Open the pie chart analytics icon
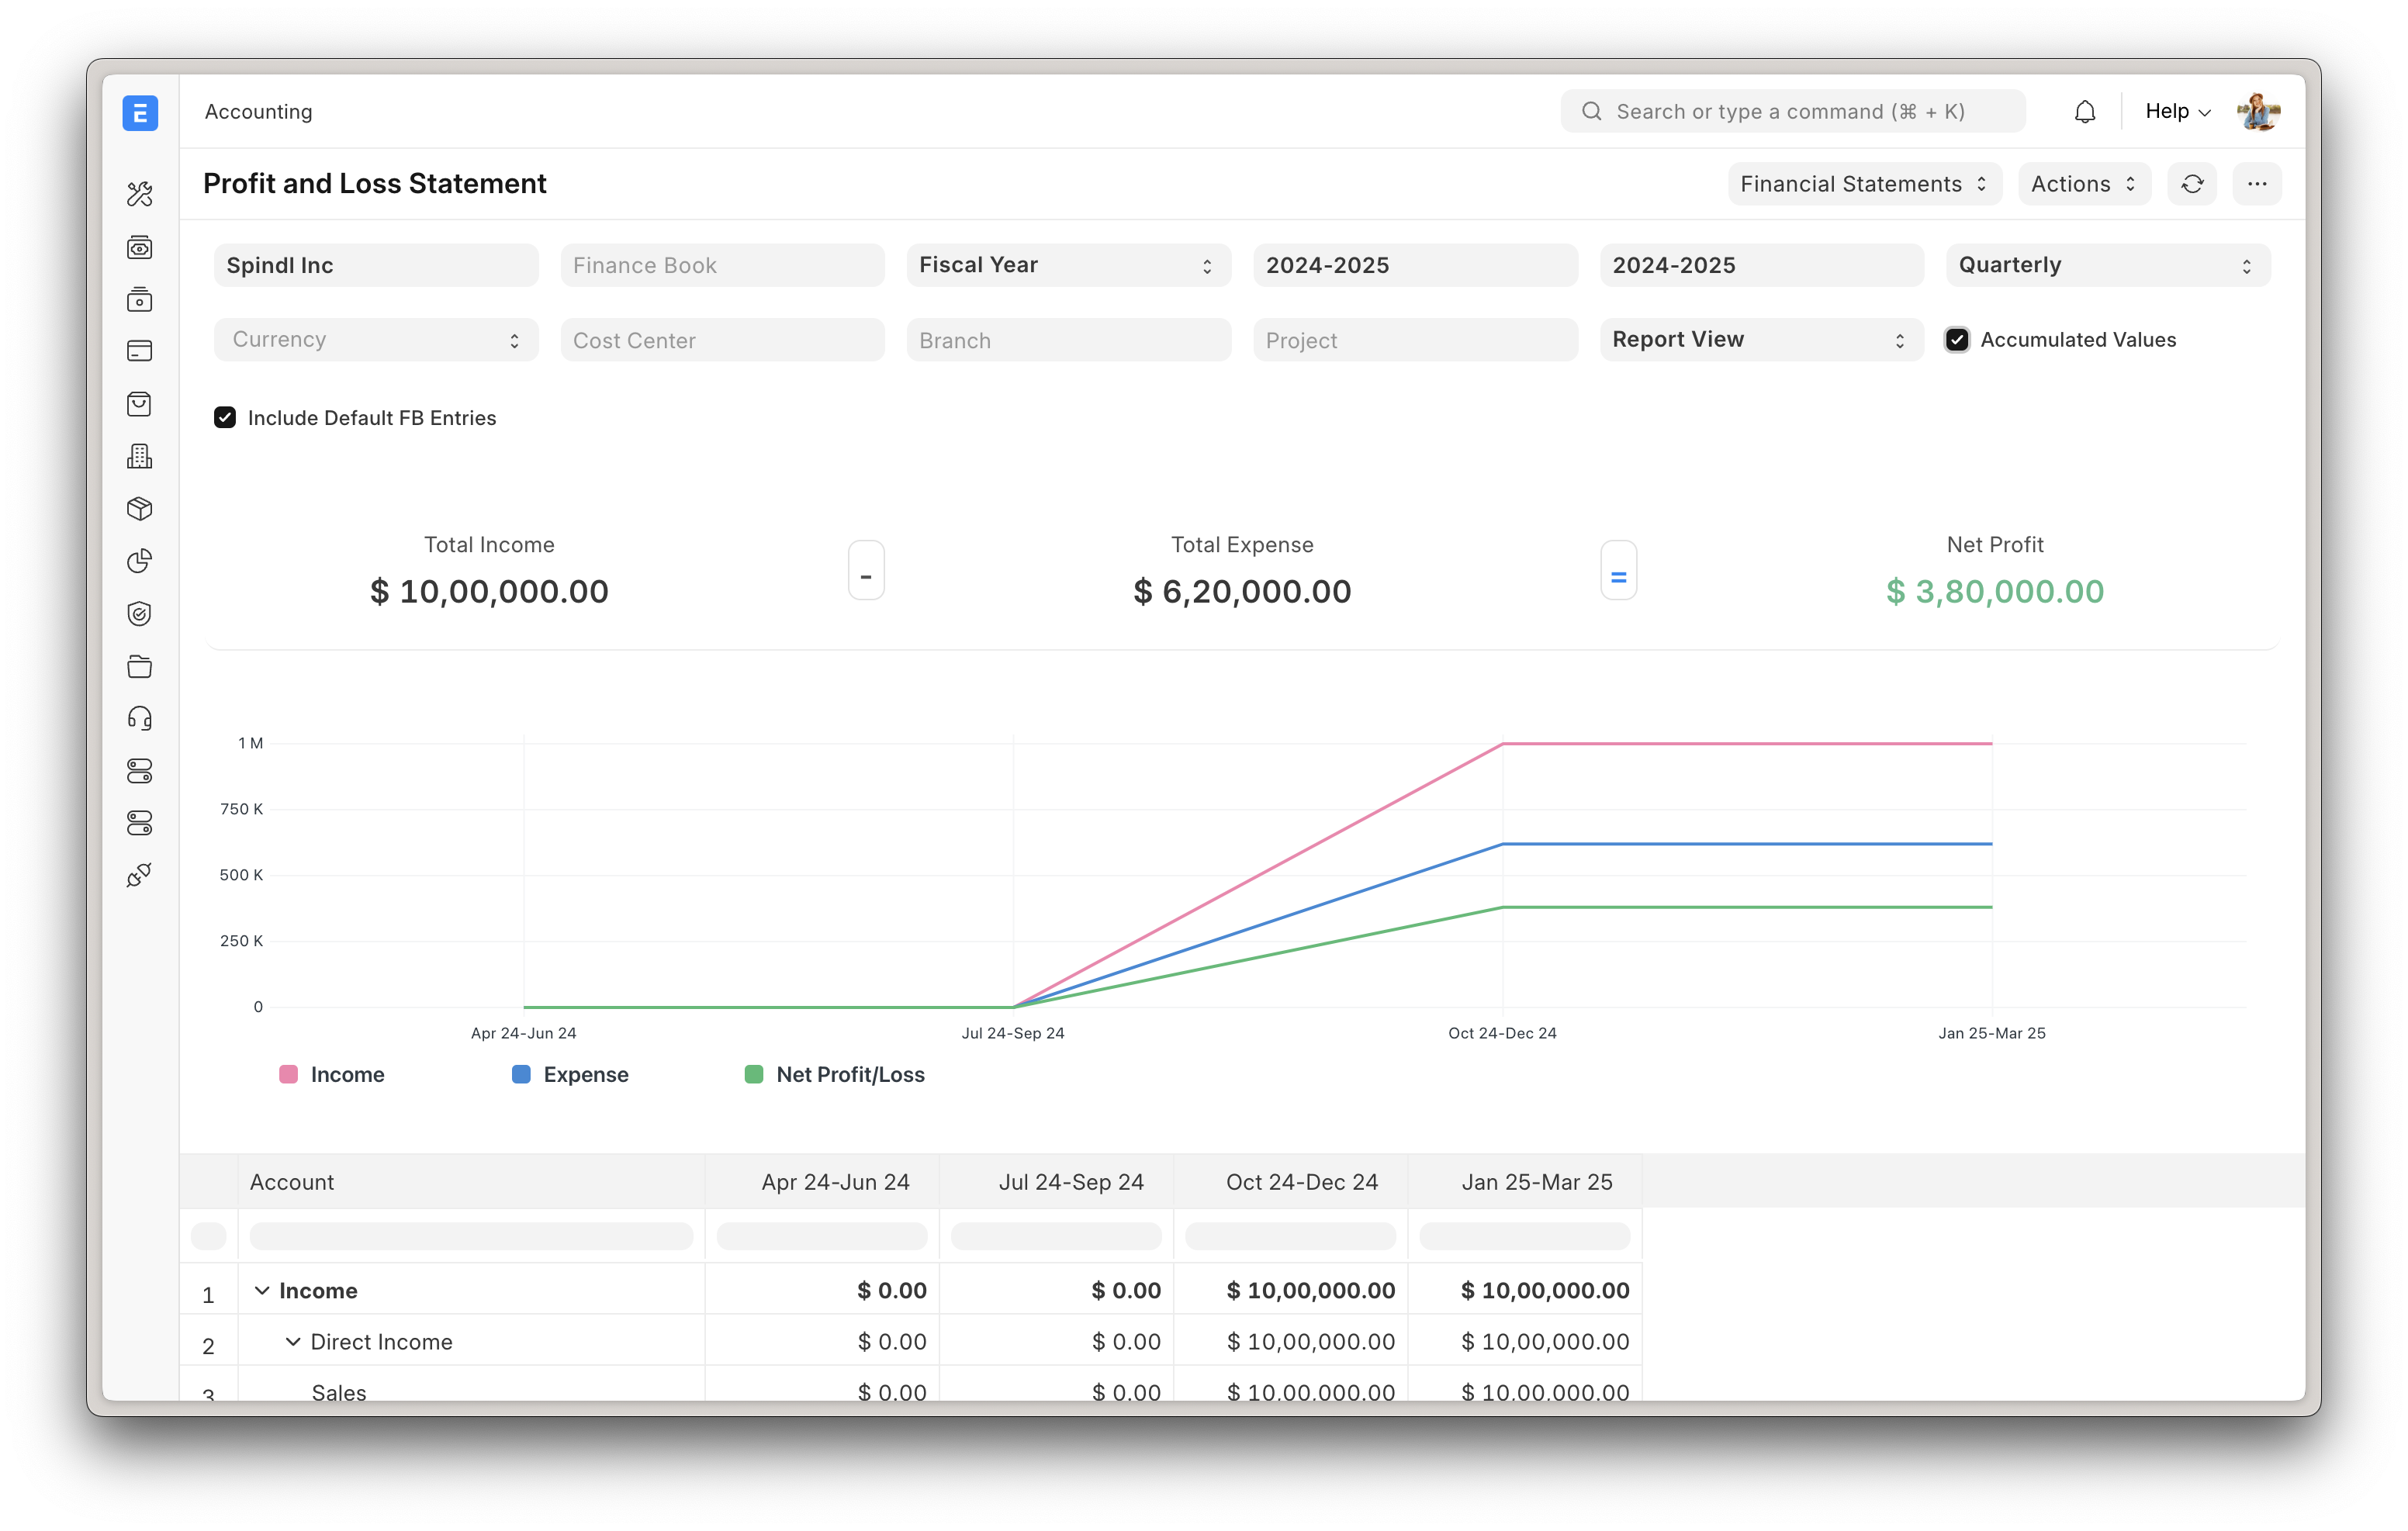 point(140,561)
